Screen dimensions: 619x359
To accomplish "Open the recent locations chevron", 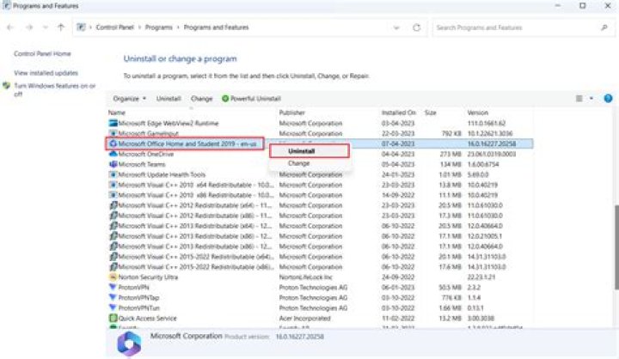I will (x=45, y=27).
